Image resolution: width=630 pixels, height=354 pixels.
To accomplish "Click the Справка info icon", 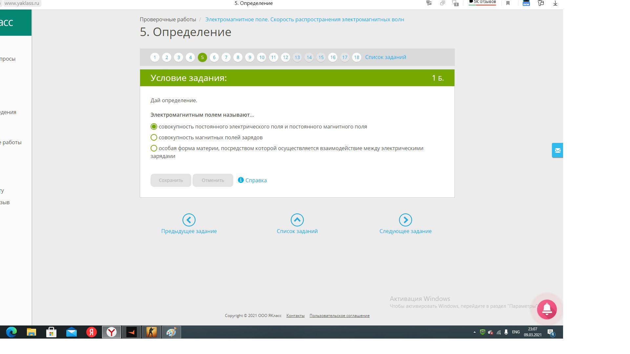I will (x=241, y=180).
